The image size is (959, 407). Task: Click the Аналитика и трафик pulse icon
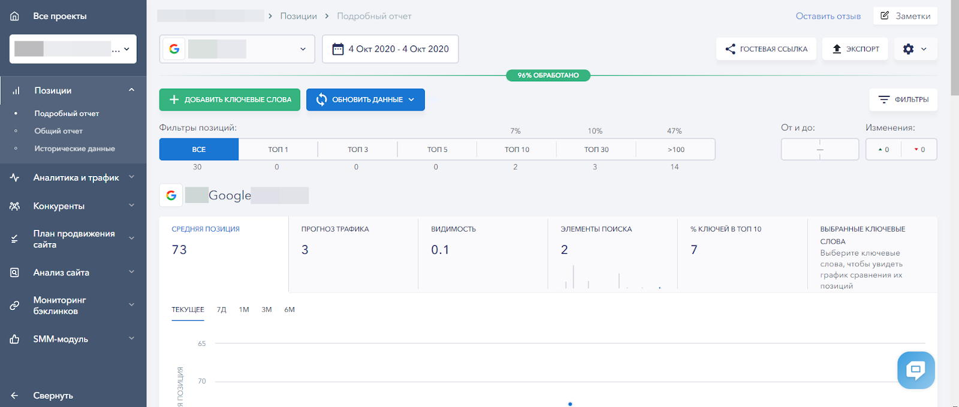point(14,178)
